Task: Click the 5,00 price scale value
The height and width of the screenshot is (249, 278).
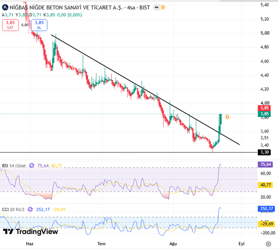Action: (x=265, y=33)
